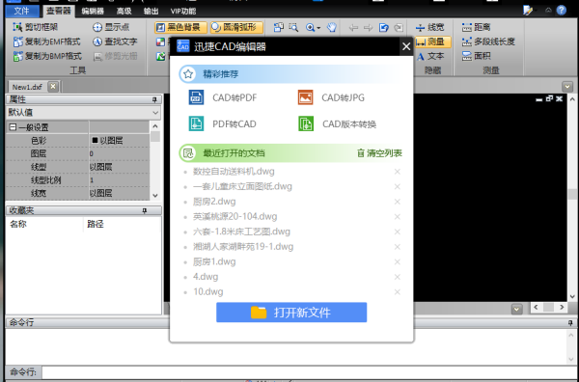Toggle 圆滑弧形 smooth arcs
The width and height of the screenshot is (579, 382).
coord(236,27)
